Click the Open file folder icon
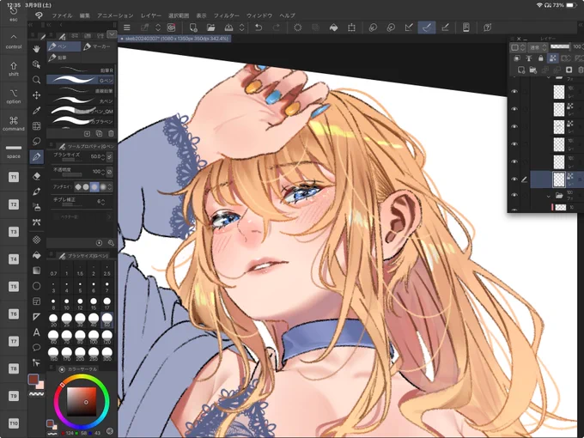Screen dimensions: 584x438 [x=210, y=27]
